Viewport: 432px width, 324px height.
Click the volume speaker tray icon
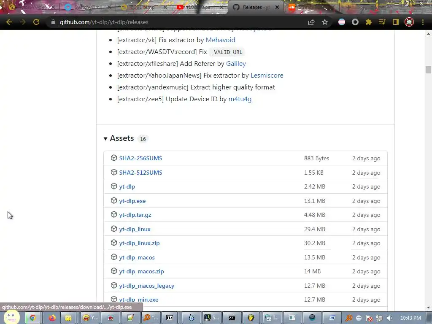click(x=389, y=318)
